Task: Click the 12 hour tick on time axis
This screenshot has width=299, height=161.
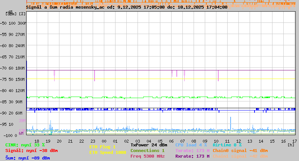Action: pos(239,141)
